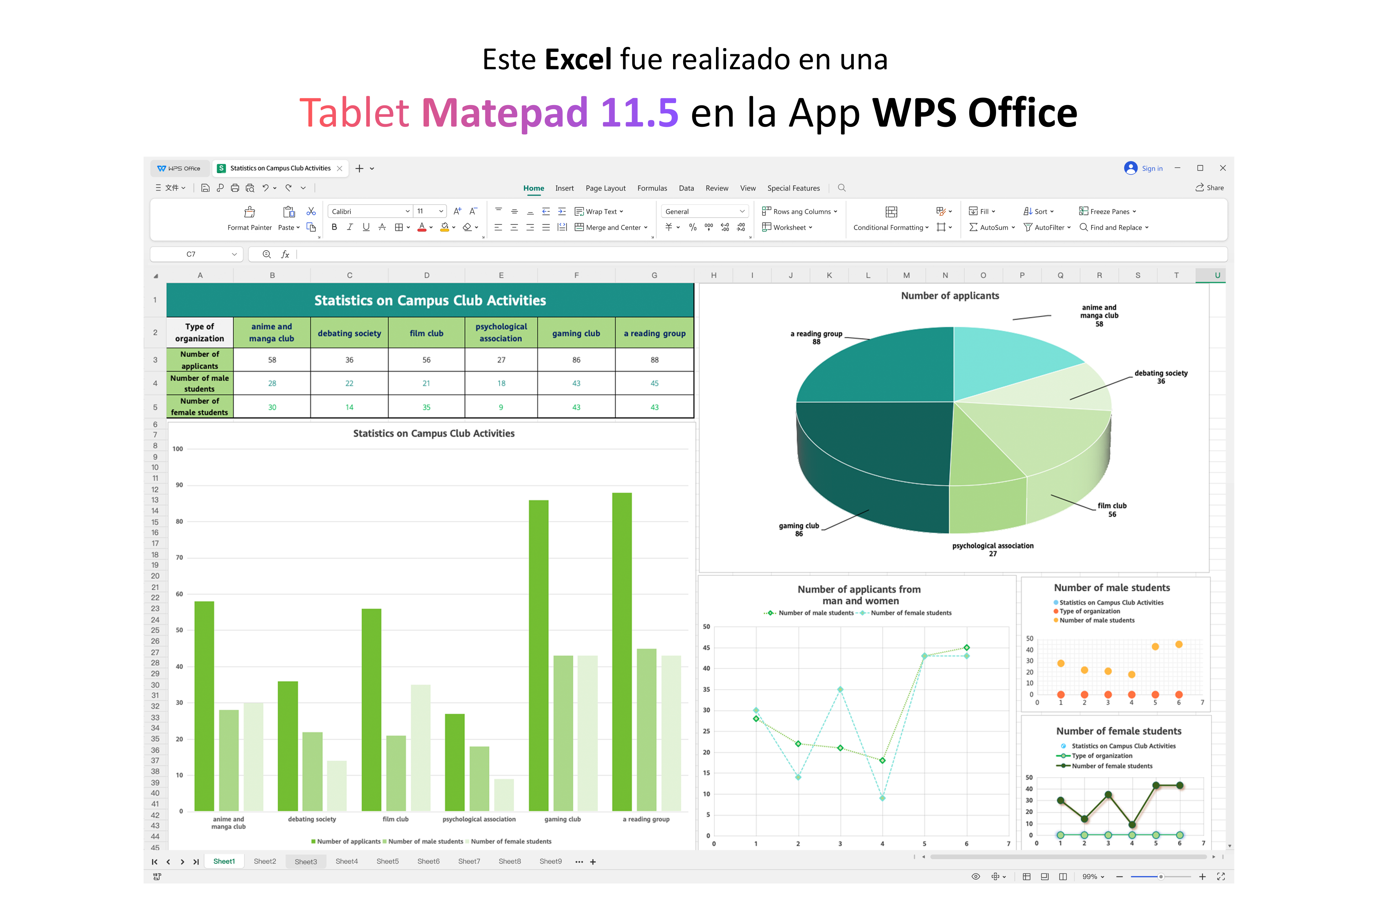
Task: Click the Share button
Action: coord(1210,187)
